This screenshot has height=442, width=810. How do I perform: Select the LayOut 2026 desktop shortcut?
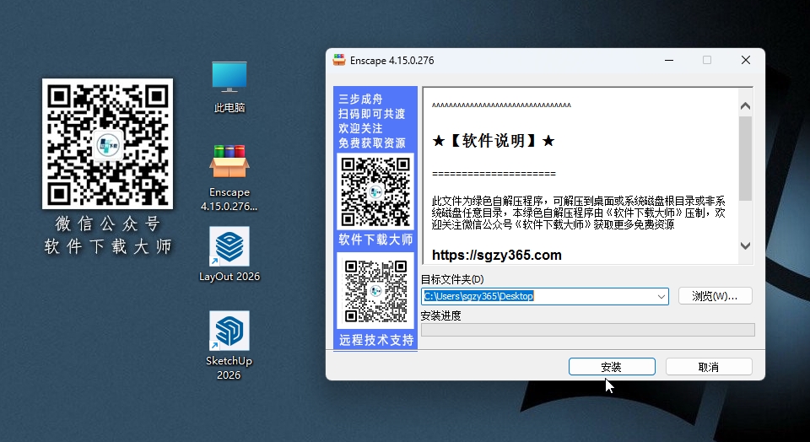point(229,255)
